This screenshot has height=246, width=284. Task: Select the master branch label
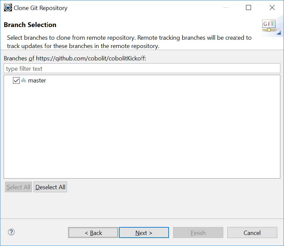pos(37,80)
